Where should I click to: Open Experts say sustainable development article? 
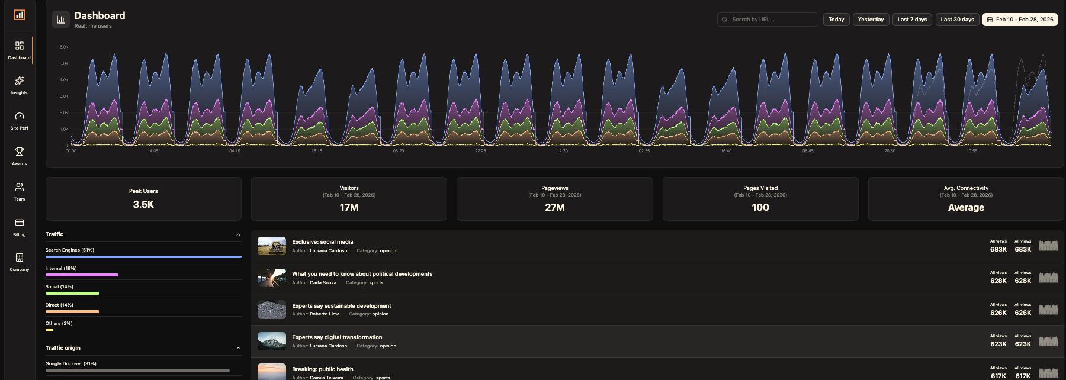click(341, 305)
